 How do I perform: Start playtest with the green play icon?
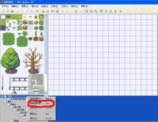point(121,11)
